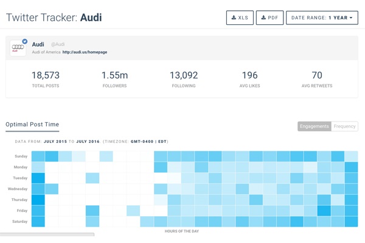Image resolution: width=365 pixels, height=243 pixels.
Task: Select the Optimal Post Time tab
Action: click(32, 125)
